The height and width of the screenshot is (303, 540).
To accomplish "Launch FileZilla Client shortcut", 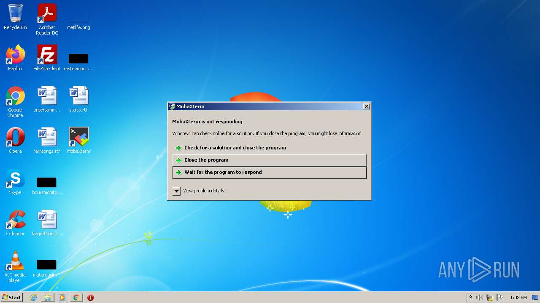I will [x=47, y=58].
